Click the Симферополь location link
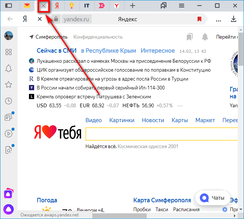 51,37
